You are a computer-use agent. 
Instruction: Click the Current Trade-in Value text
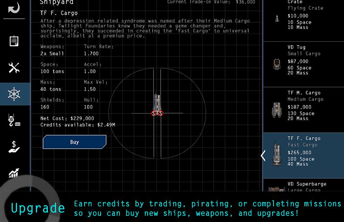[211, 2]
